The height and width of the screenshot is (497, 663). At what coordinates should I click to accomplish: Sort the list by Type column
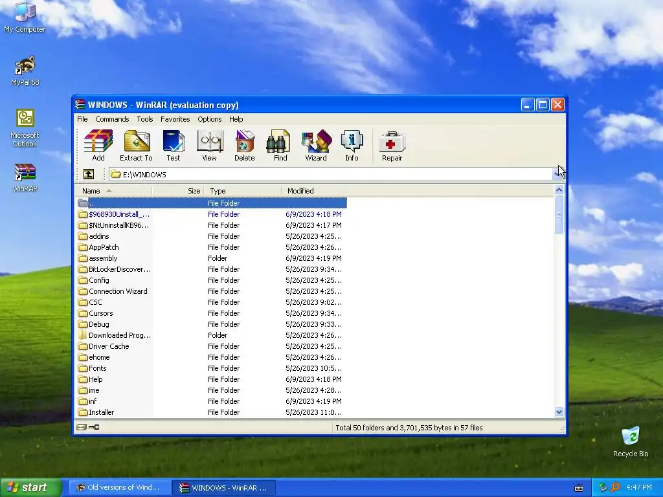(x=243, y=191)
